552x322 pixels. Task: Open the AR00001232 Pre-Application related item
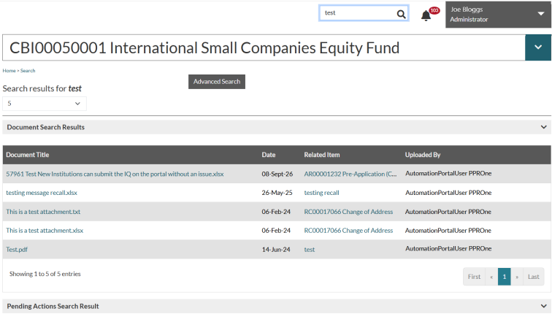pos(350,174)
